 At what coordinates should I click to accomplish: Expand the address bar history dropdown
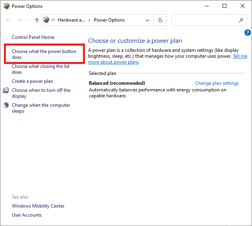(x=147, y=20)
